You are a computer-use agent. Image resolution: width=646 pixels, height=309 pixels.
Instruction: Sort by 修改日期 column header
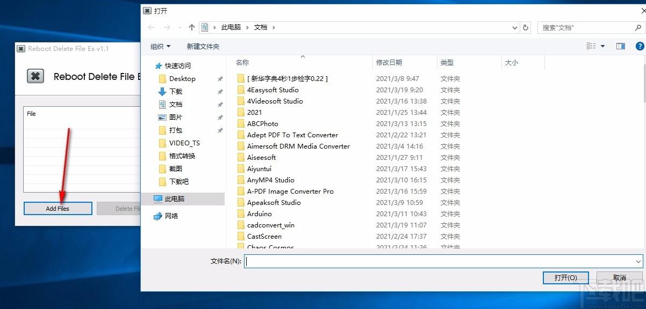coord(389,62)
